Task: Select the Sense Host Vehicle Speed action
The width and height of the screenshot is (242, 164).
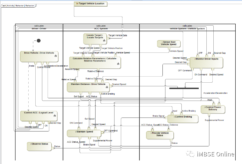Action: pos(169,44)
